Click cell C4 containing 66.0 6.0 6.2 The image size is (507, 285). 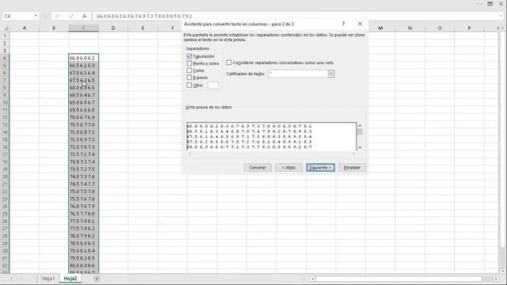83,58
